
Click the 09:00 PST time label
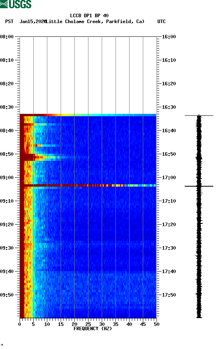[7, 178]
